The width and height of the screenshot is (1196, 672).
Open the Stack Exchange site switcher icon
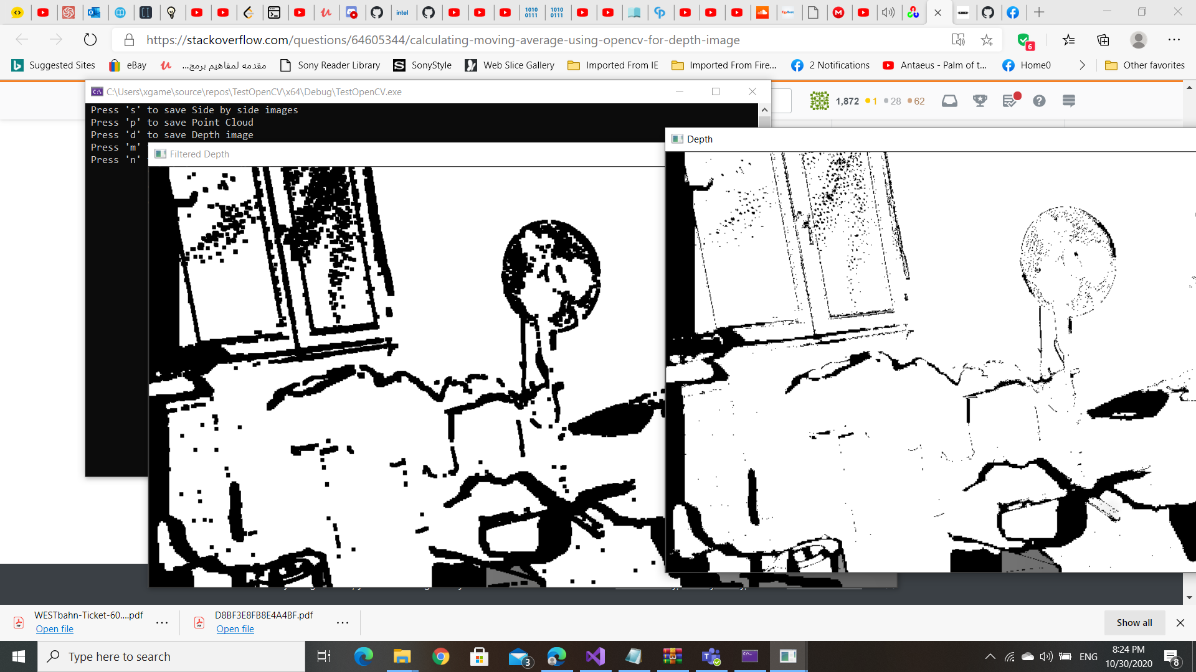(x=1069, y=101)
